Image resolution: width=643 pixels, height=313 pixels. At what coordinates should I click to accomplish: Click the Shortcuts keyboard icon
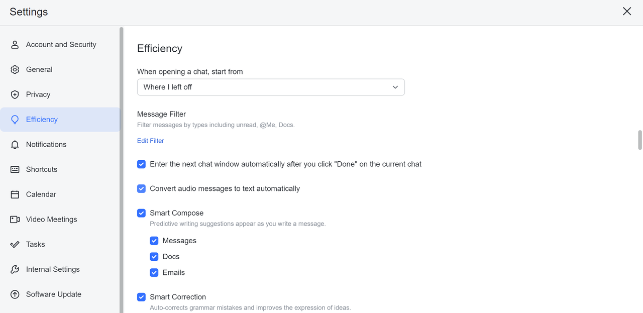pos(15,169)
